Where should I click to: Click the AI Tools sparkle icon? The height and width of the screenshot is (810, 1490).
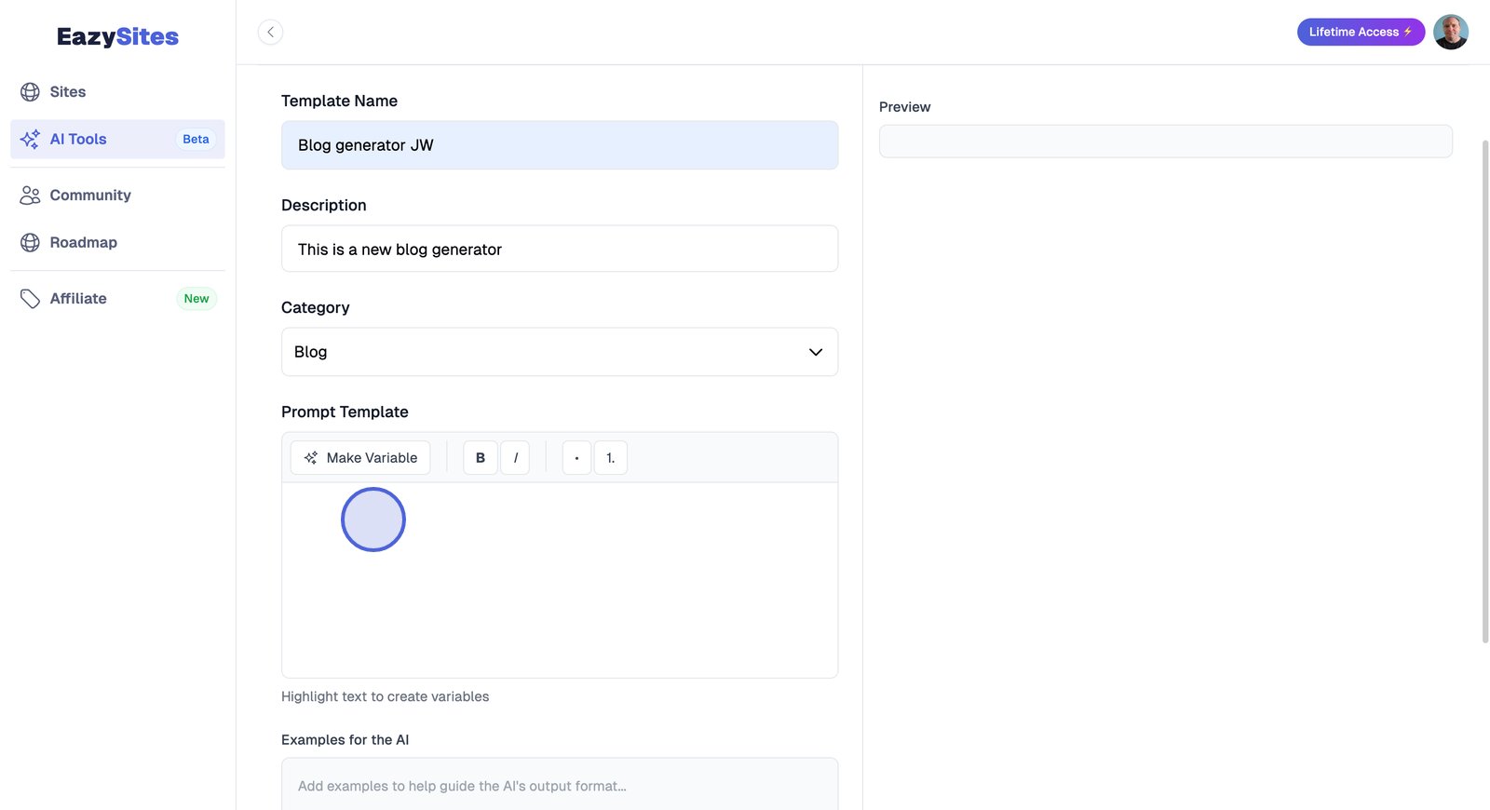[x=30, y=140]
